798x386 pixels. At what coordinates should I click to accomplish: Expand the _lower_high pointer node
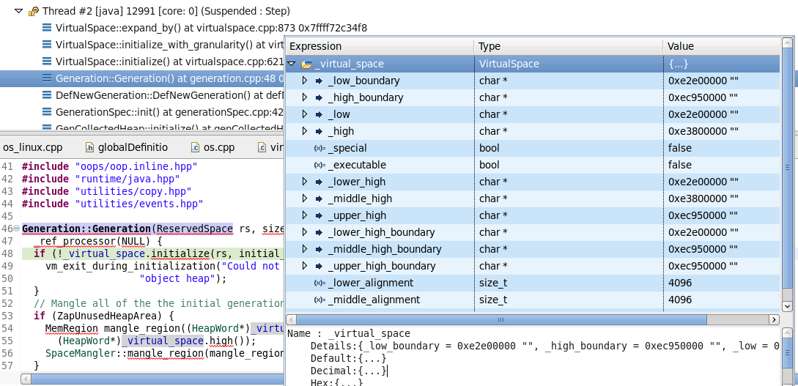[x=305, y=182]
